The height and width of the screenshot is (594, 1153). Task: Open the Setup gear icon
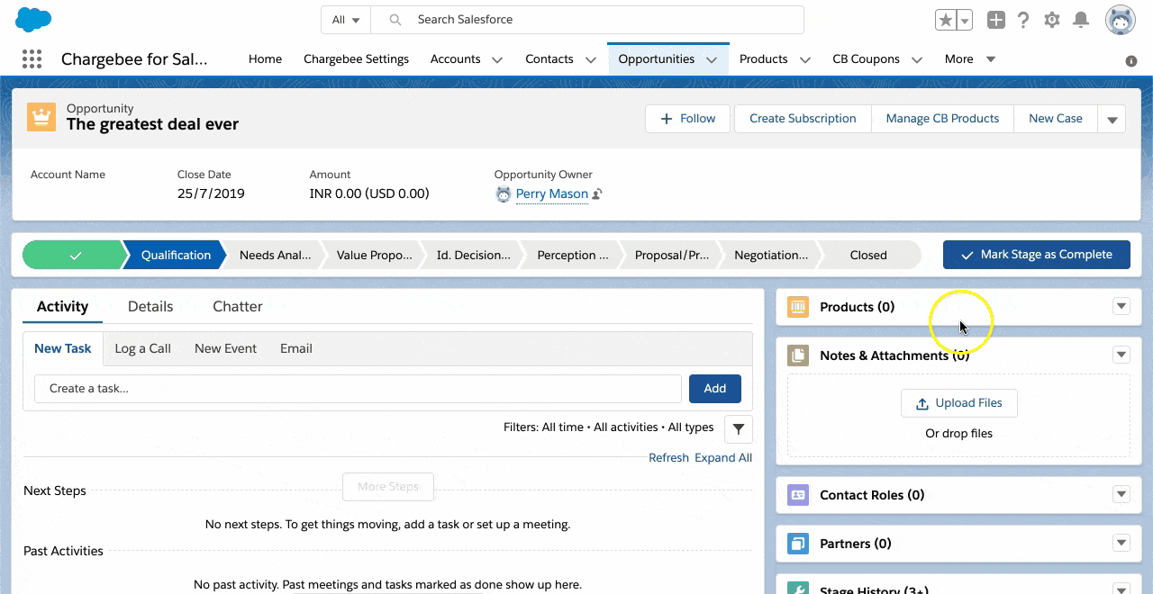(x=1051, y=20)
